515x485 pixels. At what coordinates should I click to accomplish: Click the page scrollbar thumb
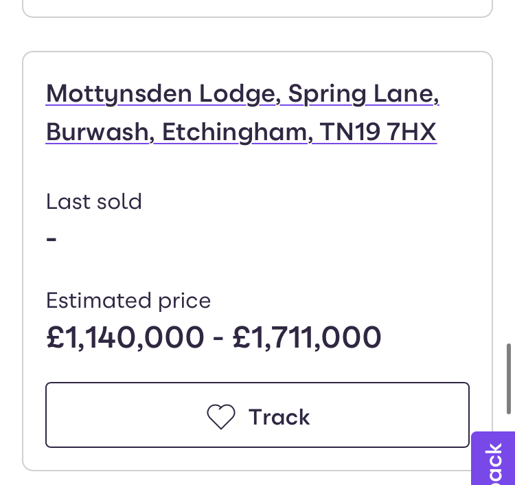[509, 378]
